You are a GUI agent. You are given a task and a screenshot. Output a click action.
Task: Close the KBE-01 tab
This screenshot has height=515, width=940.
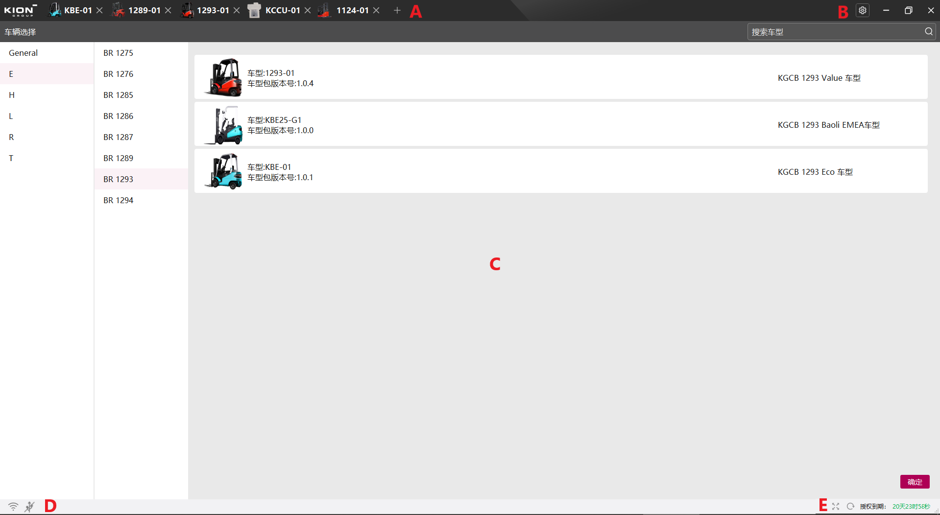(x=99, y=10)
